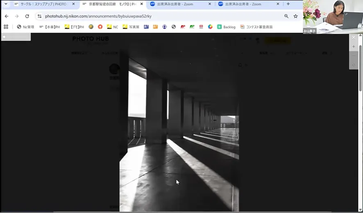
Task: Click the site info icon beside URL
Action: tap(39, 16)
